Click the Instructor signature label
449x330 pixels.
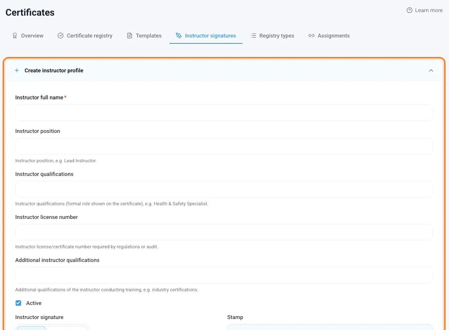point(39,317)
